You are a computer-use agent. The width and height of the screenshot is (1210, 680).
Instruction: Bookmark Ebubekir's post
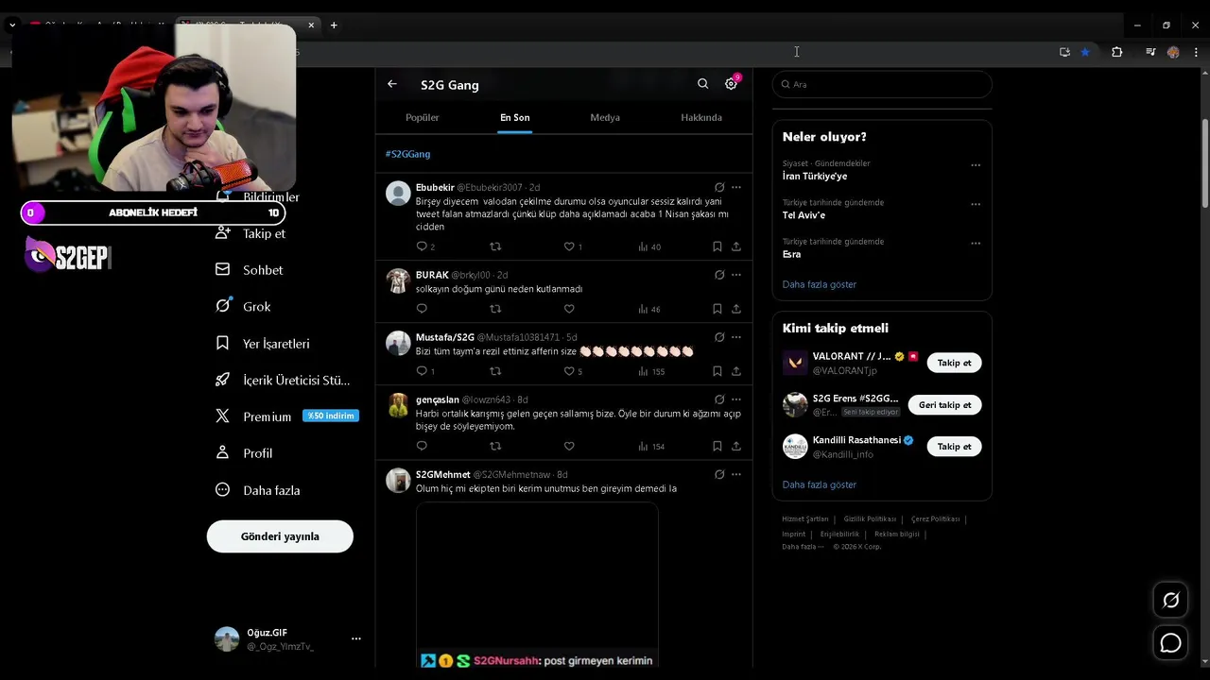[717, 246]
